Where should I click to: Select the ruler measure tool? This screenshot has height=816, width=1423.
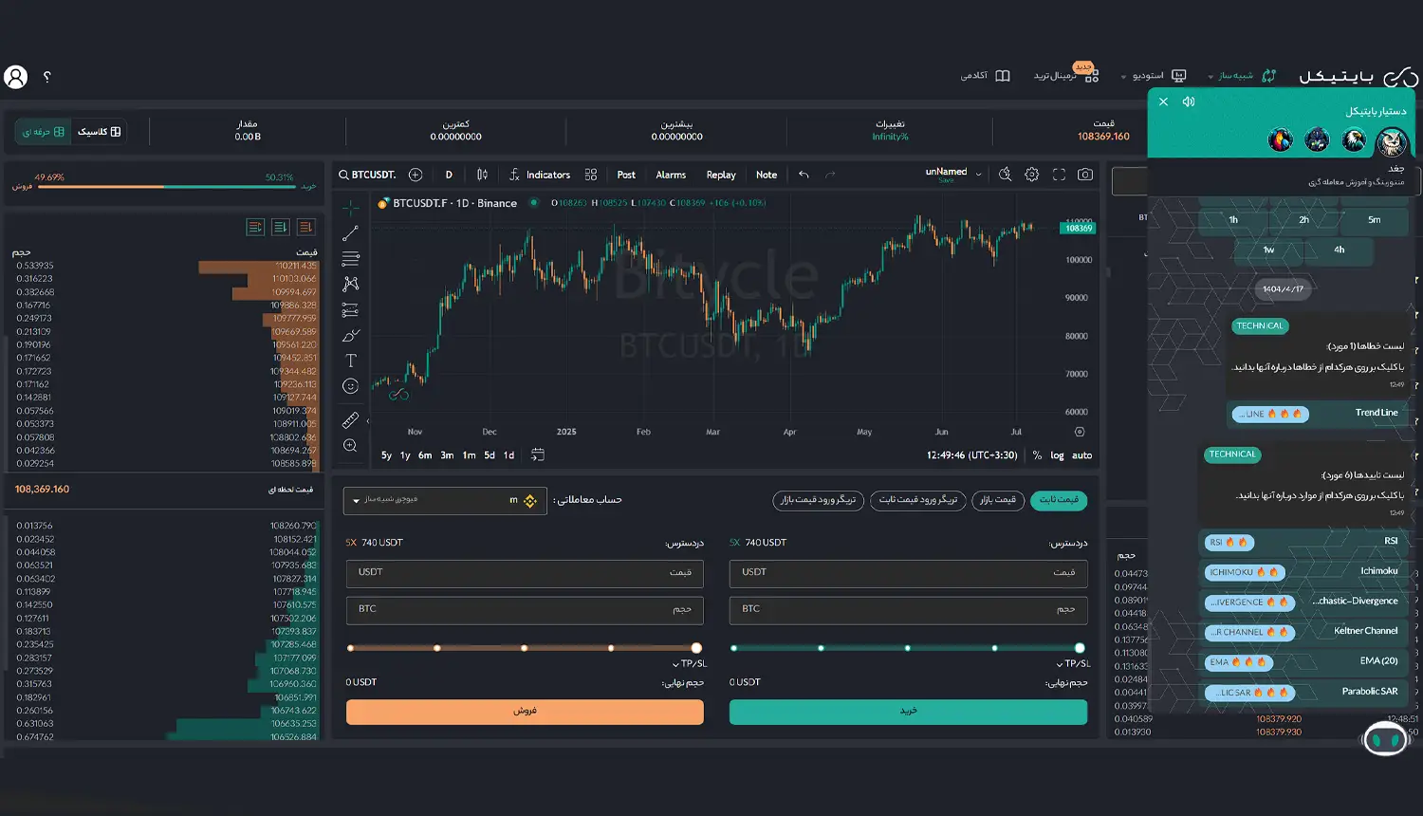(350, 419)
